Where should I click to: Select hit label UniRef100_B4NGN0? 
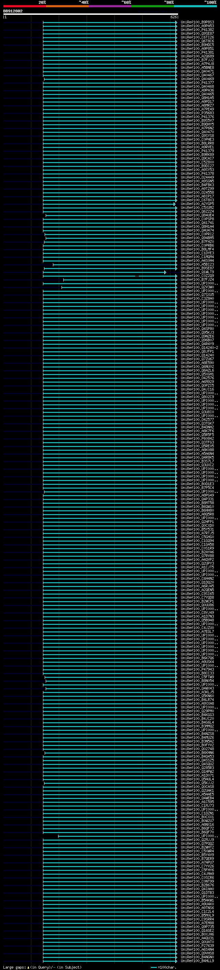pos(197,957)
